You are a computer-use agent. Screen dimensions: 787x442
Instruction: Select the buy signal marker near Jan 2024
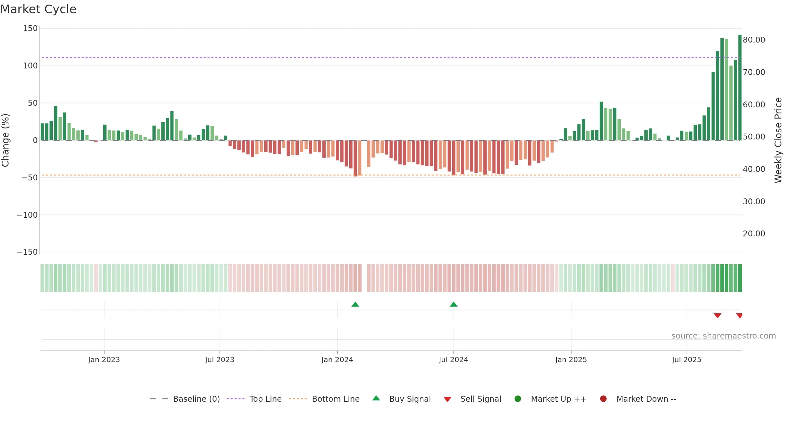click(x=355, y=304)
